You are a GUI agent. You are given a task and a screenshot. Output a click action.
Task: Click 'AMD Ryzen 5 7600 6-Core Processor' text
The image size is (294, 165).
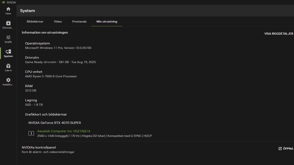pyautogui.click(x=51, y=76)
